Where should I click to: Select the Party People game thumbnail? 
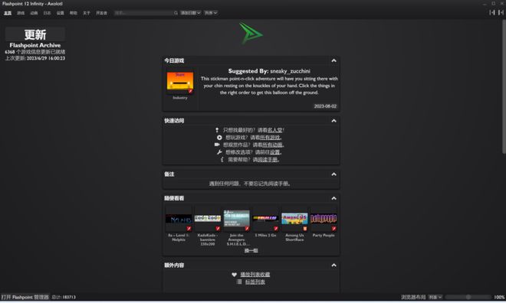click(x=324, y=219)
